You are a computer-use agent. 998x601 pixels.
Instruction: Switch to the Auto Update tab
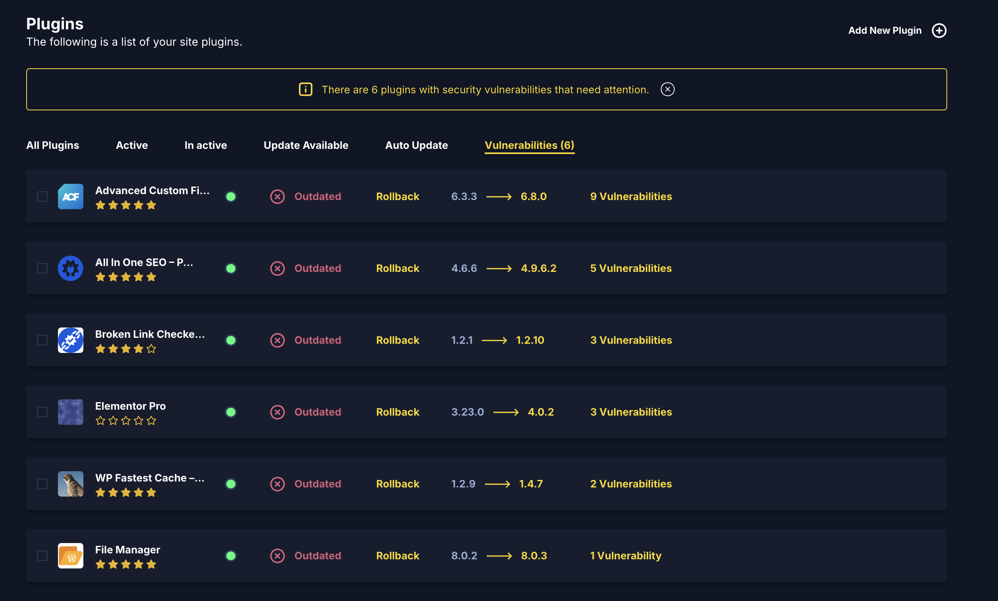416,145
